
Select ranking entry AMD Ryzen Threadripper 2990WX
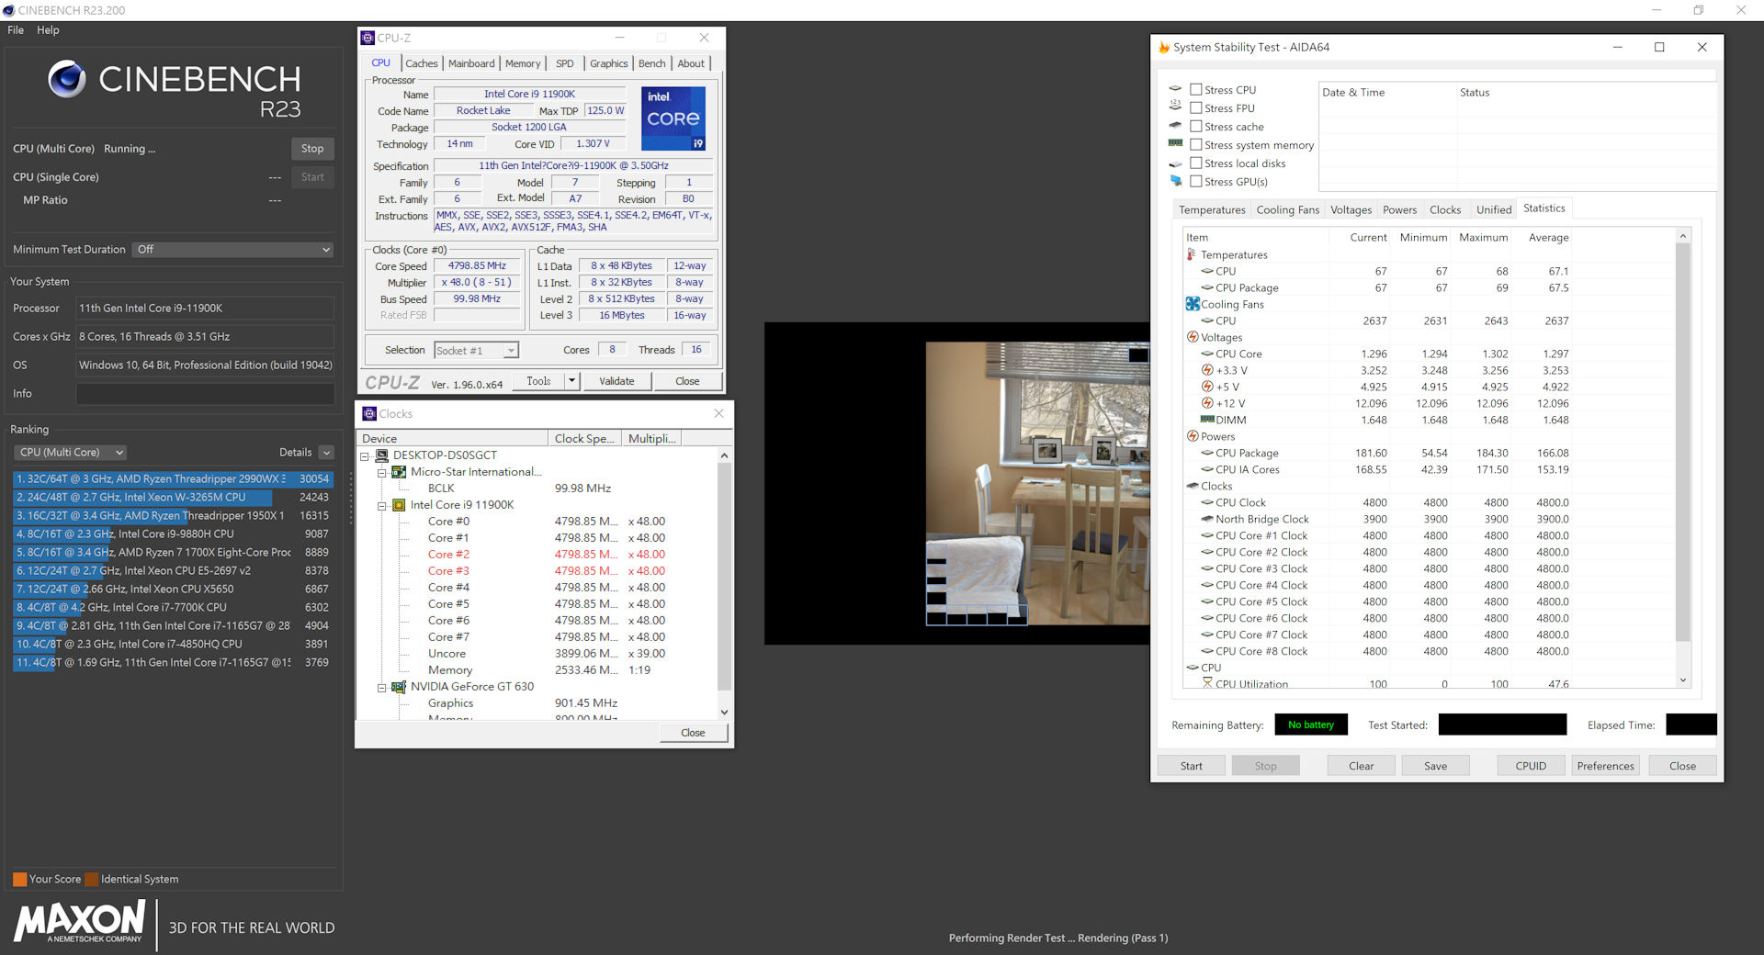[173, 478]
